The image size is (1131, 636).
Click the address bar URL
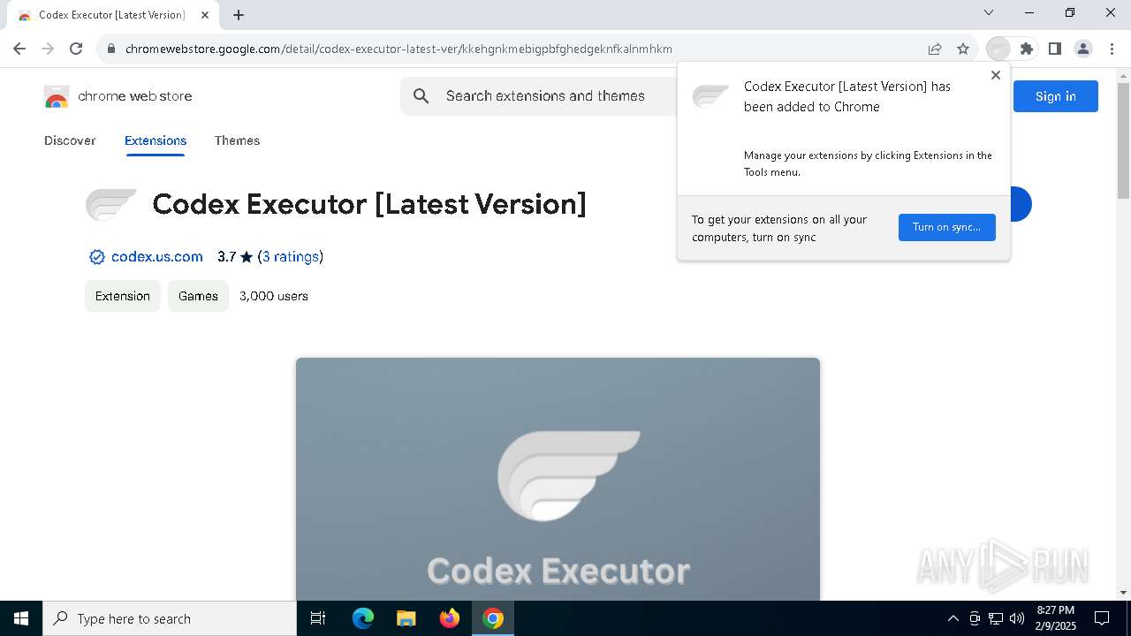coord(399,49)
